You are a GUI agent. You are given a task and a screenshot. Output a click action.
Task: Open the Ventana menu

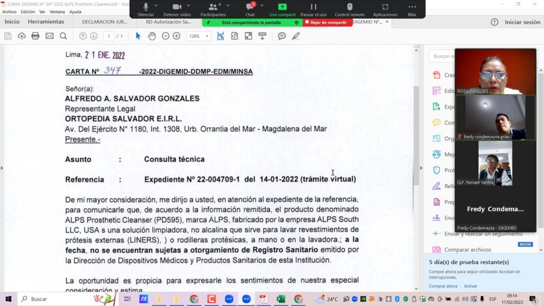(57, 12)
